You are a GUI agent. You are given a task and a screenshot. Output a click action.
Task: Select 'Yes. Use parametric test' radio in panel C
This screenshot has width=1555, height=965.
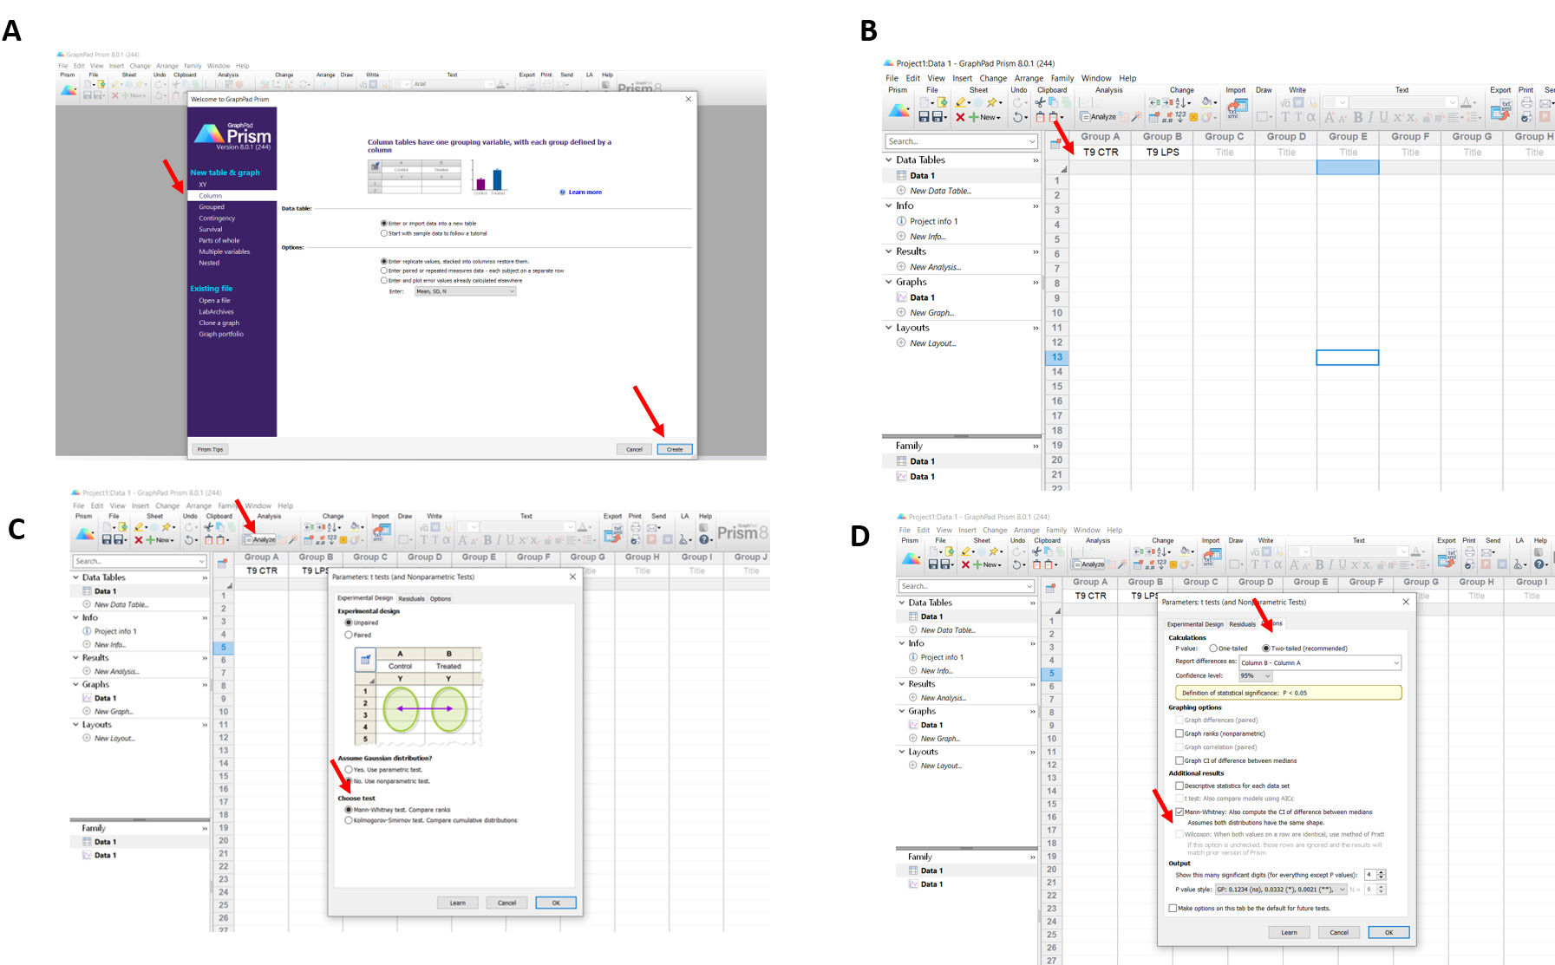click(349, 769)
